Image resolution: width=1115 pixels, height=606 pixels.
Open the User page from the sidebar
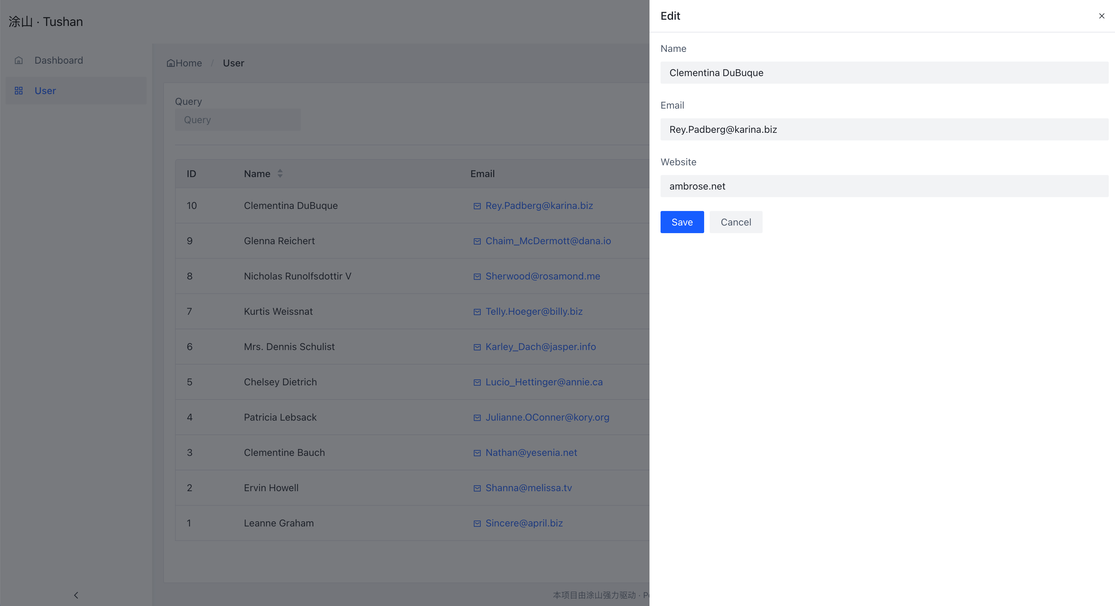pyautogui.click(x=45, y=91)
